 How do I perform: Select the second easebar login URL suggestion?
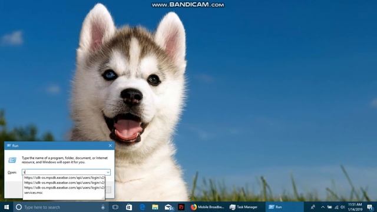pos(64,183)
